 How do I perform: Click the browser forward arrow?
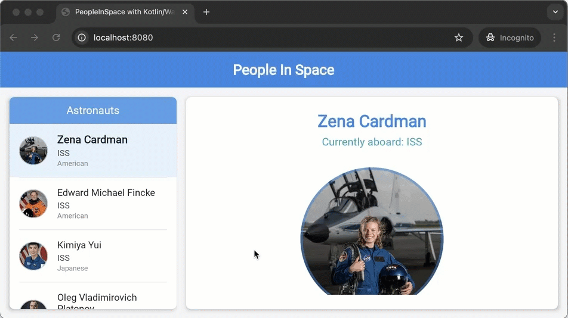[x=35, y=38]
